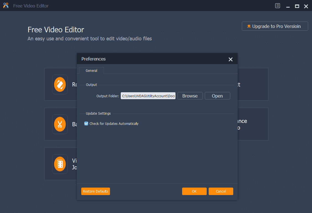This screenshot has width=312, height=213.
Task: Open the Video Joiner filmstrip icon
Action: click(60, 164)
